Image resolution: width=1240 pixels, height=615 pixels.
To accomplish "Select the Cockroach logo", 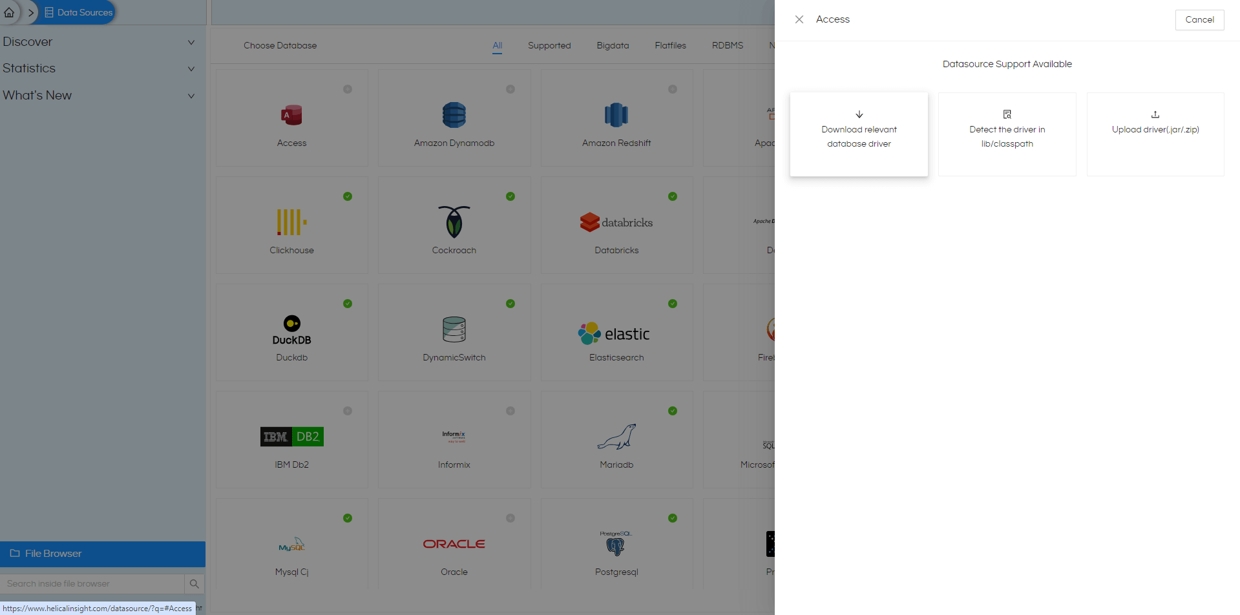I will coord(454,222).
